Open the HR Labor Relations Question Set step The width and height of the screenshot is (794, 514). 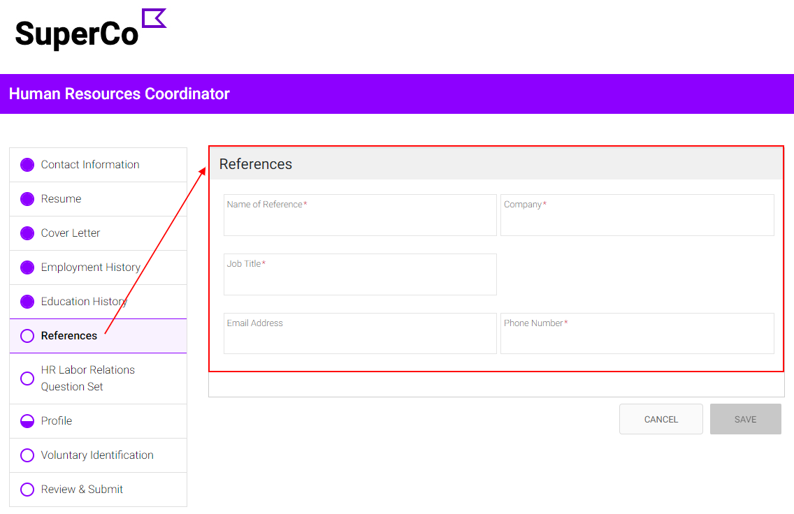[x=99, y=379]
